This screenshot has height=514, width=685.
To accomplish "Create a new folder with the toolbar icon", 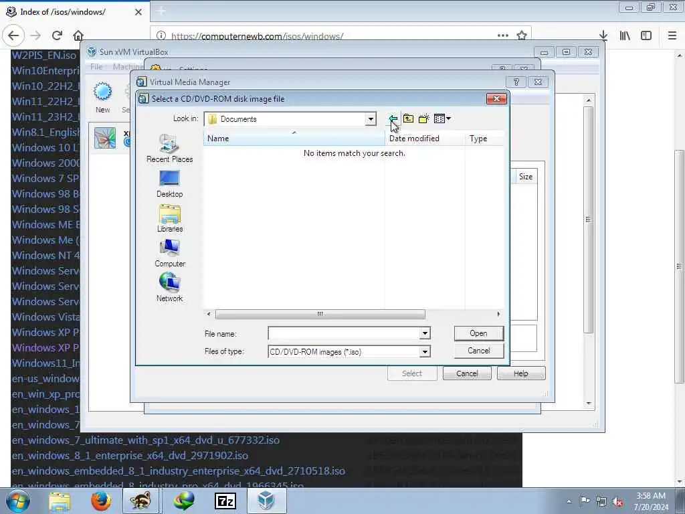I will tap(423, 118).
